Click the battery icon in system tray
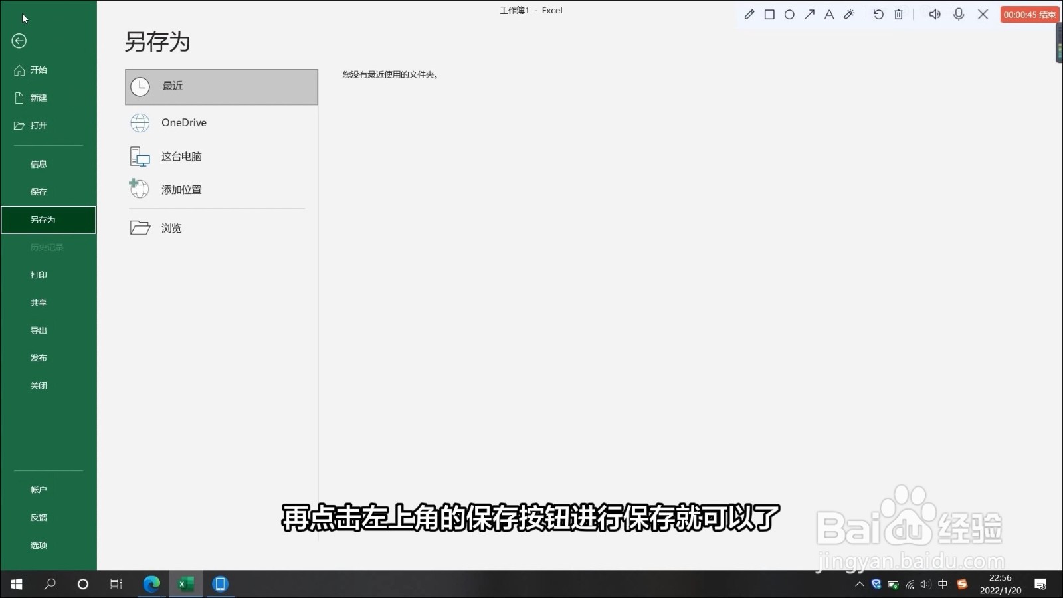 [894, 585]
